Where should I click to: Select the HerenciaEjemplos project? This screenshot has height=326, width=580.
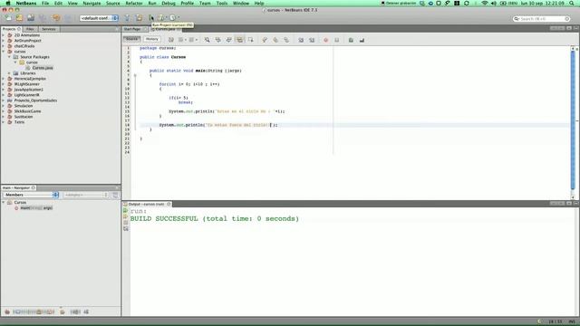coord(30,79)
